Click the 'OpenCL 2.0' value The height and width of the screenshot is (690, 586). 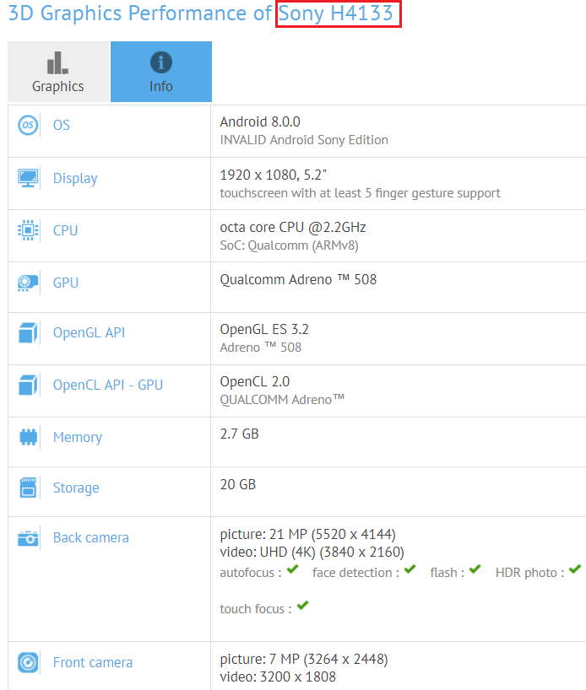tap(255, 381)
